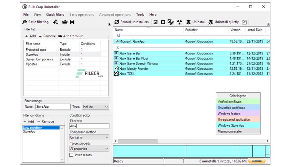
Task: Click the Basic filtering toolbar button
Action: pyautogui.click(x=35, y=22)
